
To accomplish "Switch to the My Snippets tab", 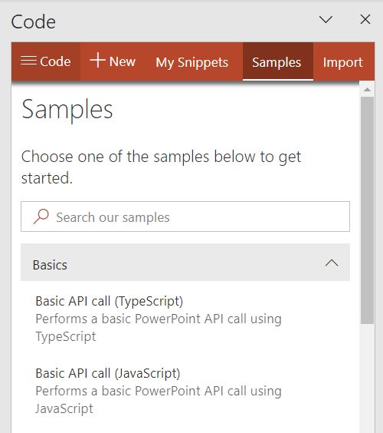I will click(x=192, y=62).
